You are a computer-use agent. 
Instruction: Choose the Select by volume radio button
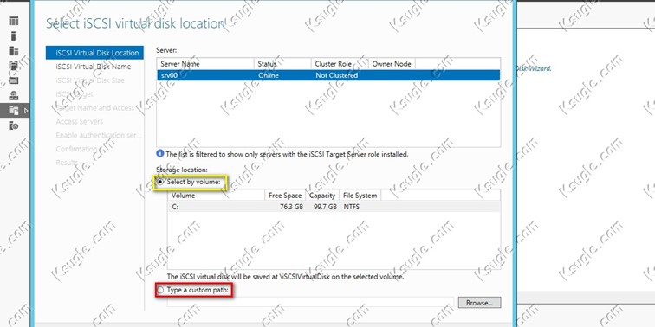point(160,183)
